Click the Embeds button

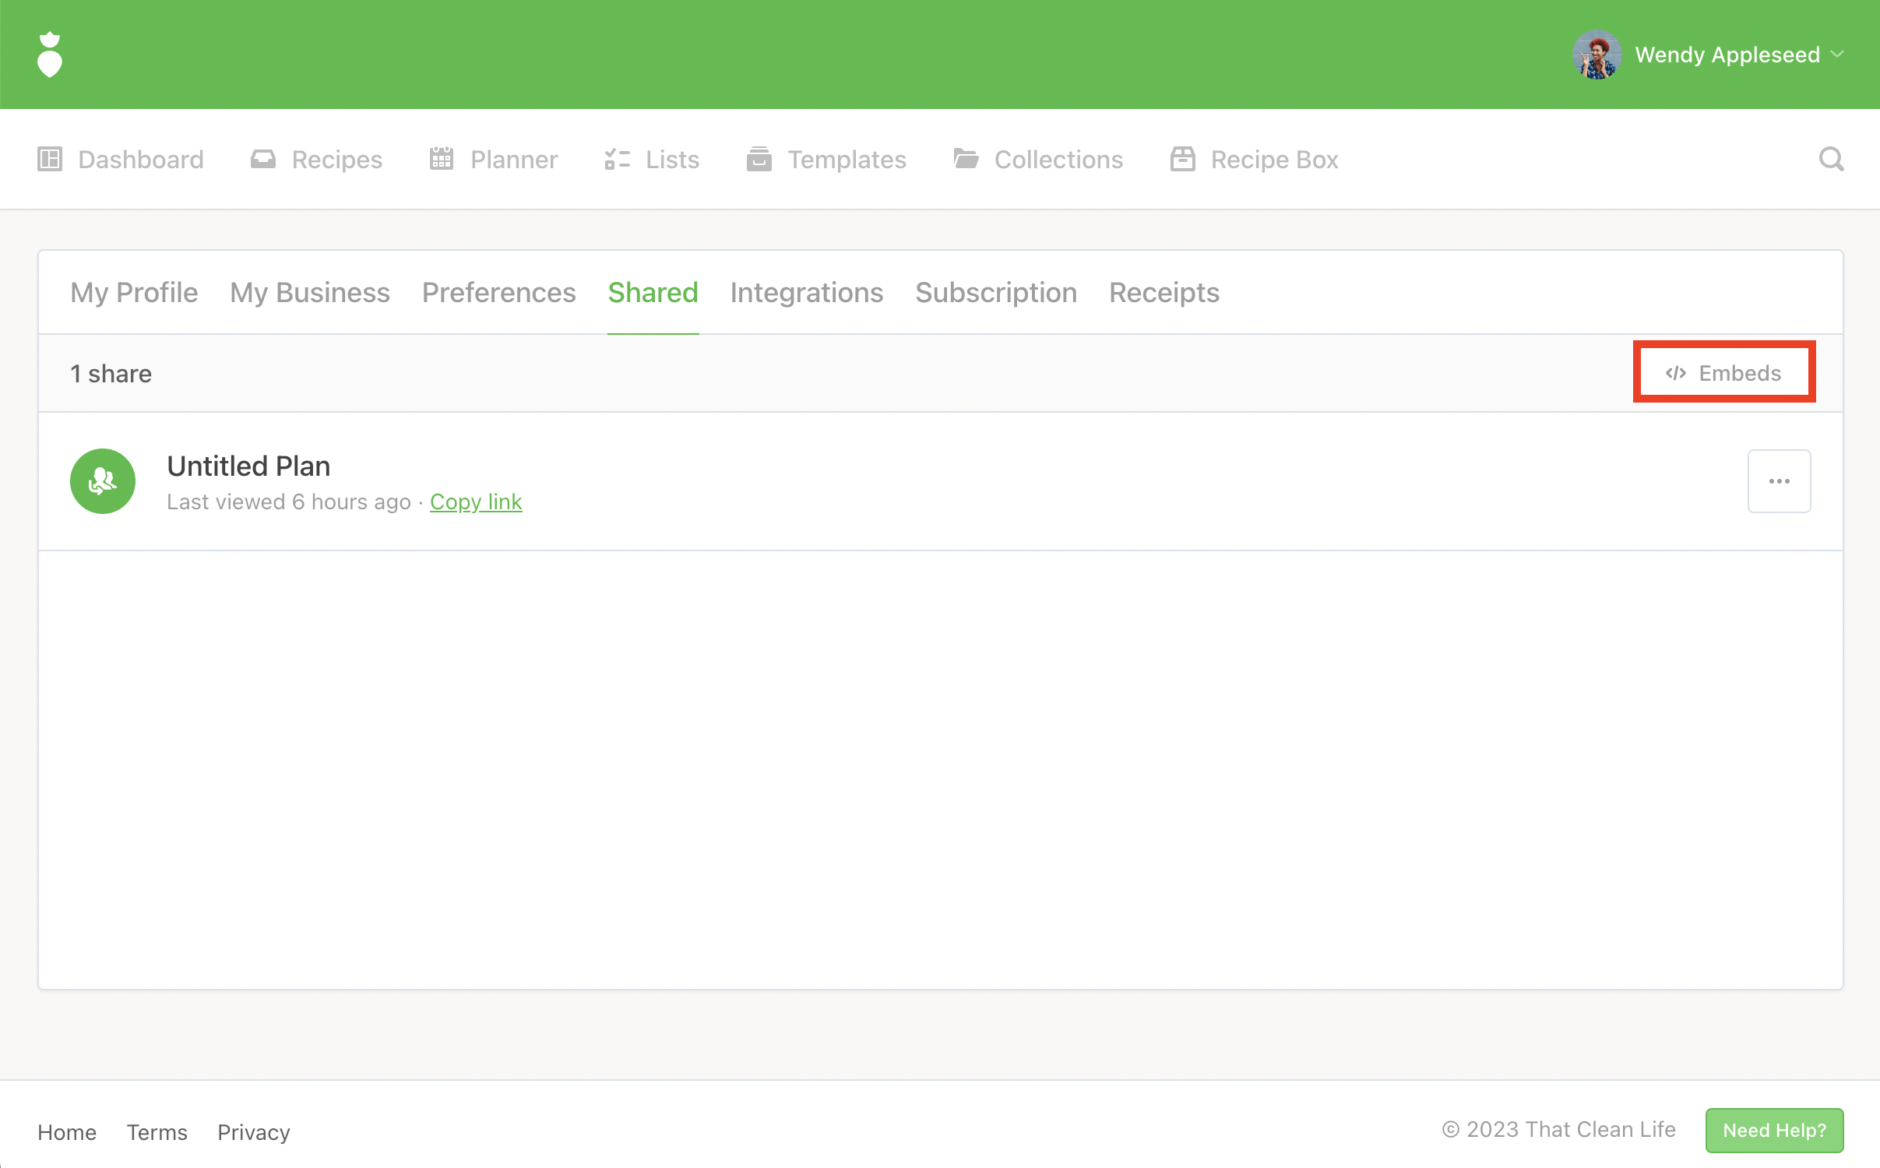point(1723,373)
